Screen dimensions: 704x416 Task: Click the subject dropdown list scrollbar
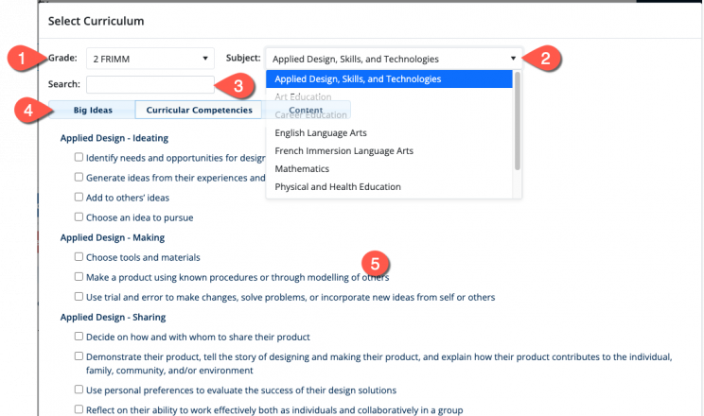point(518,120)
